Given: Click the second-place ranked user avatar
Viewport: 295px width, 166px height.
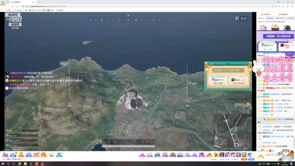Looking at the screenshot, I should (263, 28).
